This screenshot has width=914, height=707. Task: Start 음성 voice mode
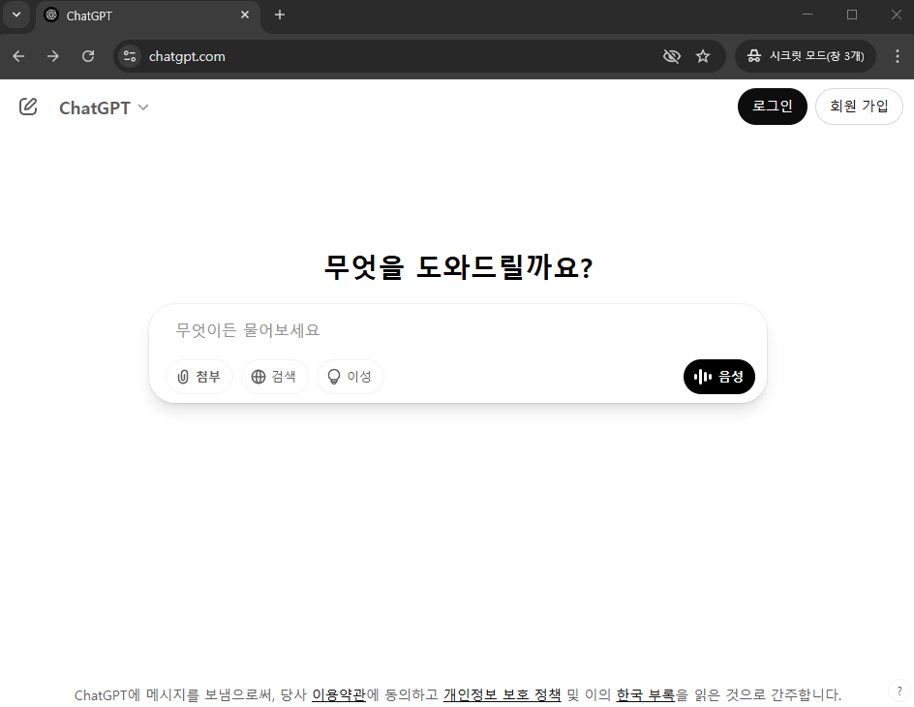(718, 377)
